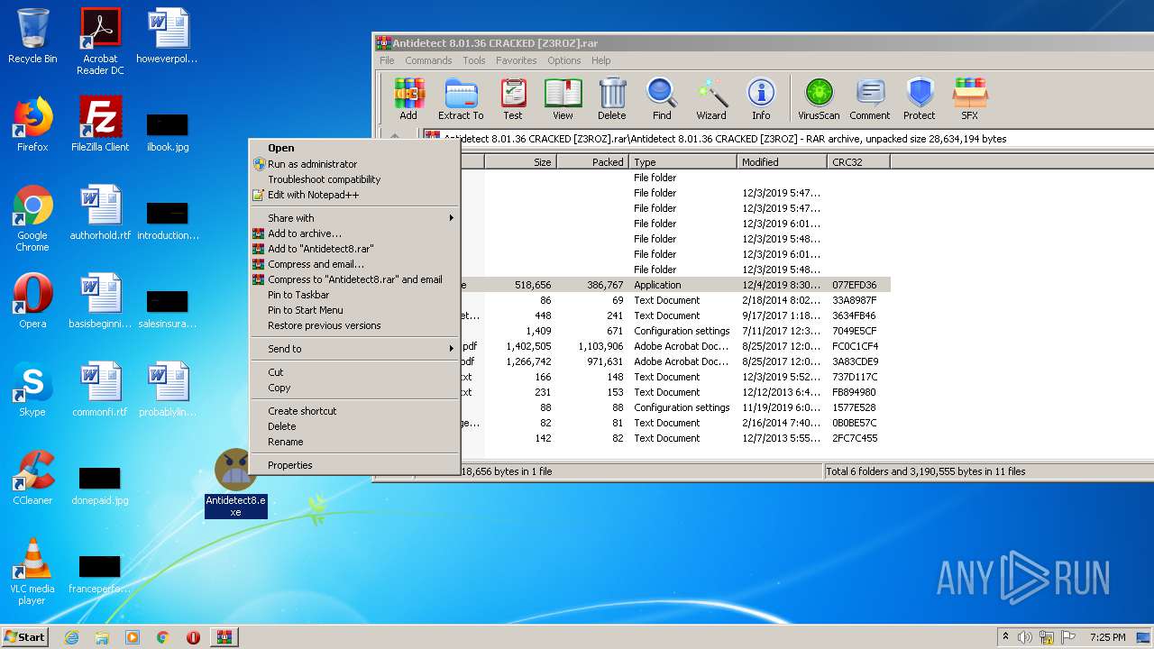1154x649 pixels.
Task: Select the Acrobat Reader DC desktop icon
Action: tap(100, 42)
